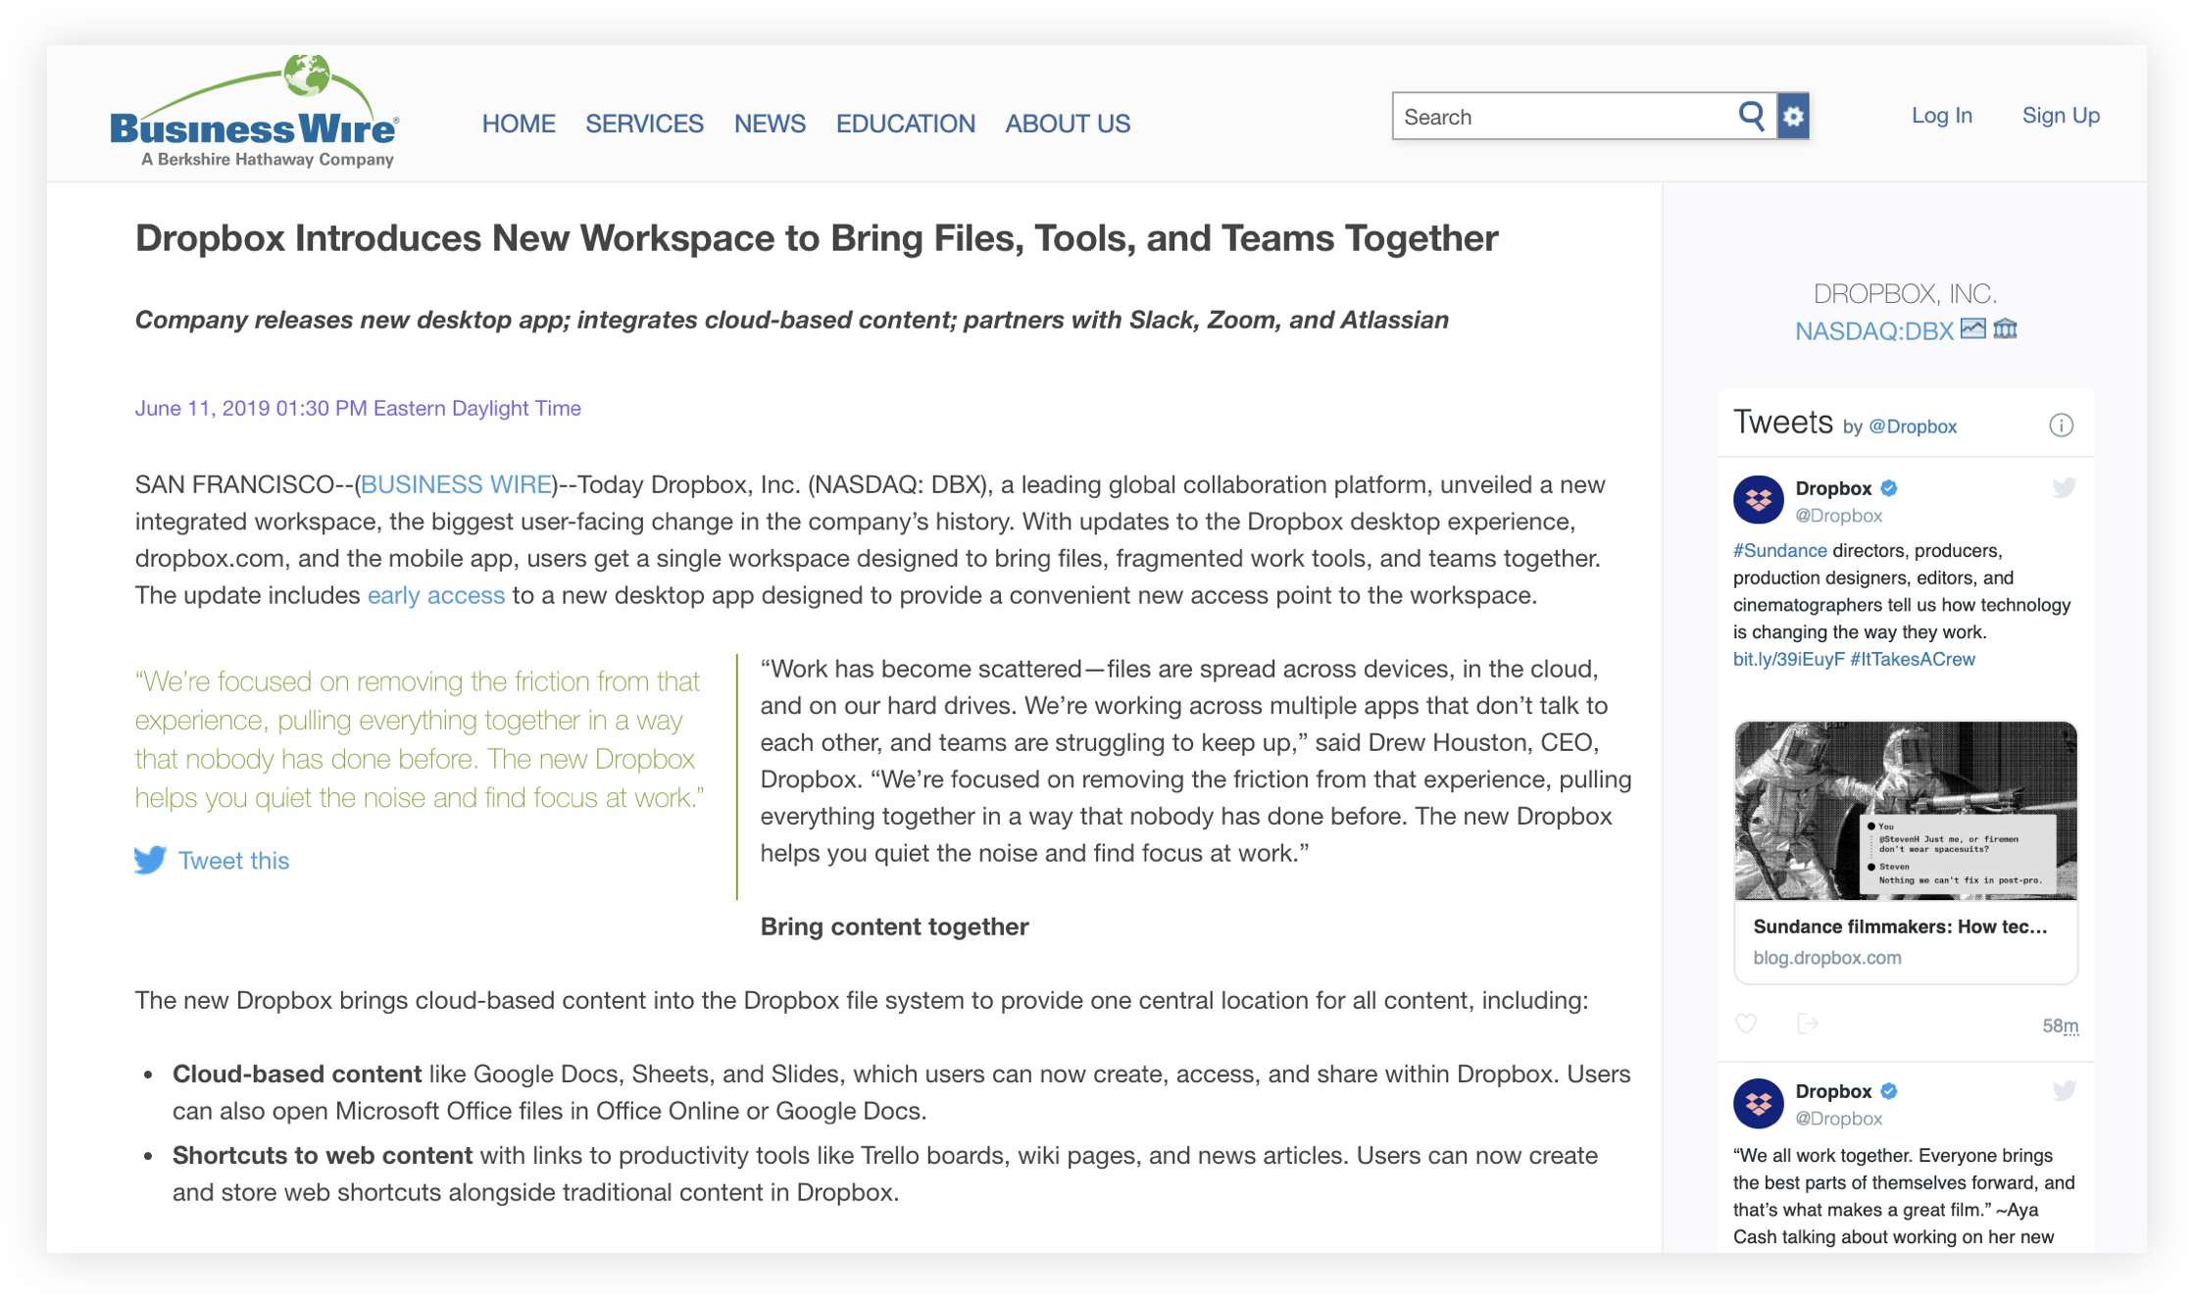Like the Sundance tweet with heart icon
The image size is (2194, 1302).
1746,1024
